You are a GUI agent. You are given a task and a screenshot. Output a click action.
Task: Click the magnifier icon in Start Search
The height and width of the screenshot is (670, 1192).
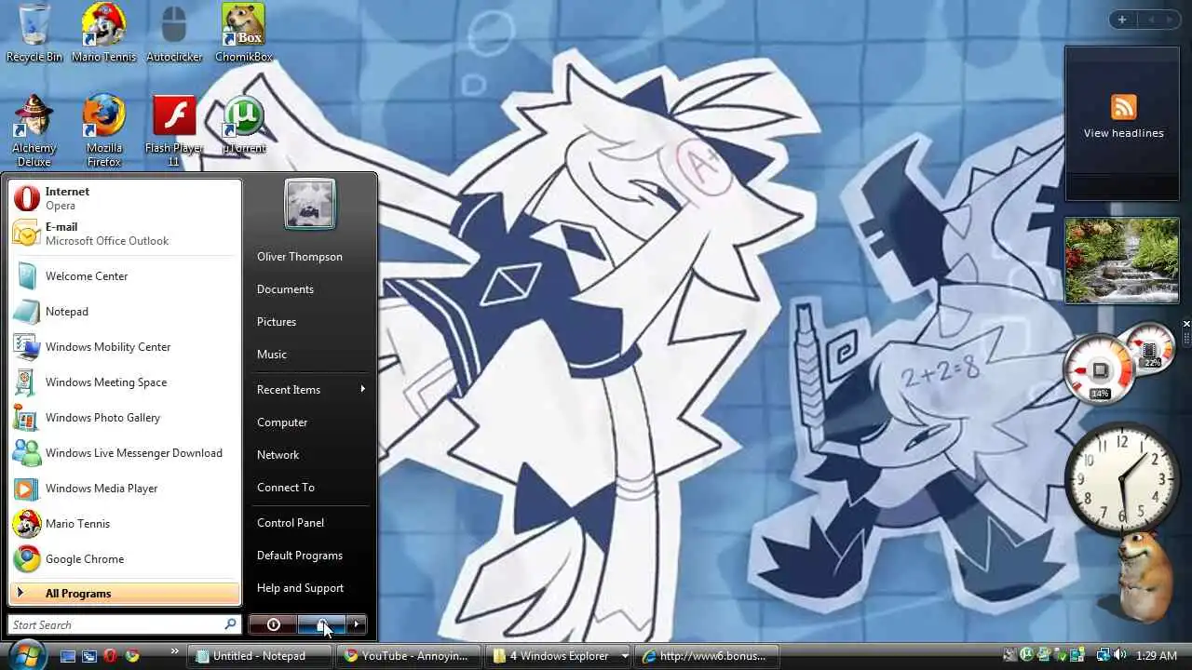click(230, 624)
